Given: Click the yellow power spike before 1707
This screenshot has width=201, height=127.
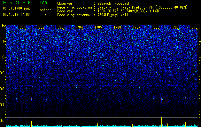Looking at the screenshot, I should pos(132,123).
